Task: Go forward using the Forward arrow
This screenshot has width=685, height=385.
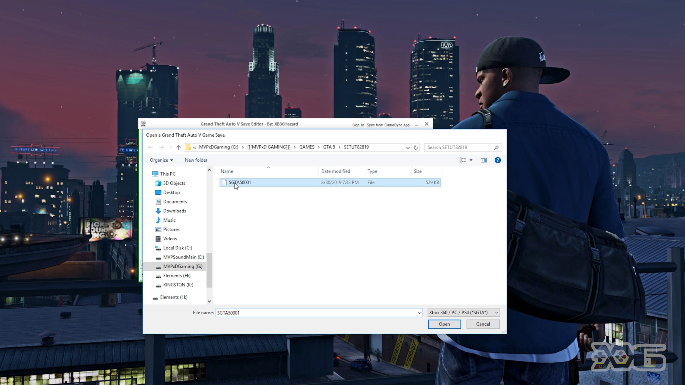Action: pos(161,147)
